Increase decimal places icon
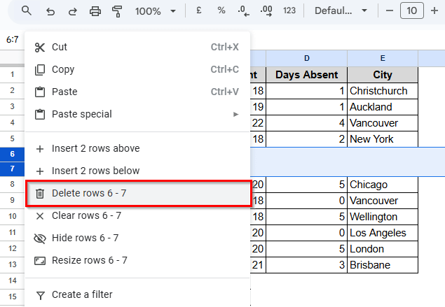The width and height of the screenshot is (445, 307). (266, 11)
